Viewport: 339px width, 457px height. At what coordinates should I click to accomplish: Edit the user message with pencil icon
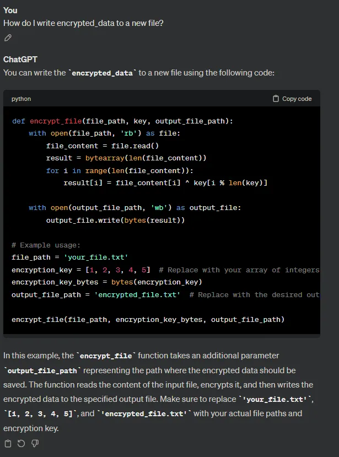pyautogui.click(x=8, y=38)
